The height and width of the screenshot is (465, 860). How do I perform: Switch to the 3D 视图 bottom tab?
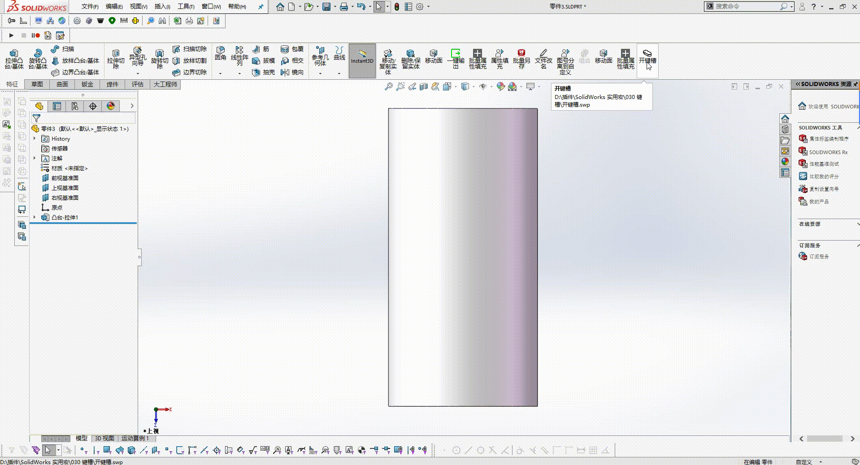pos(104,438)
